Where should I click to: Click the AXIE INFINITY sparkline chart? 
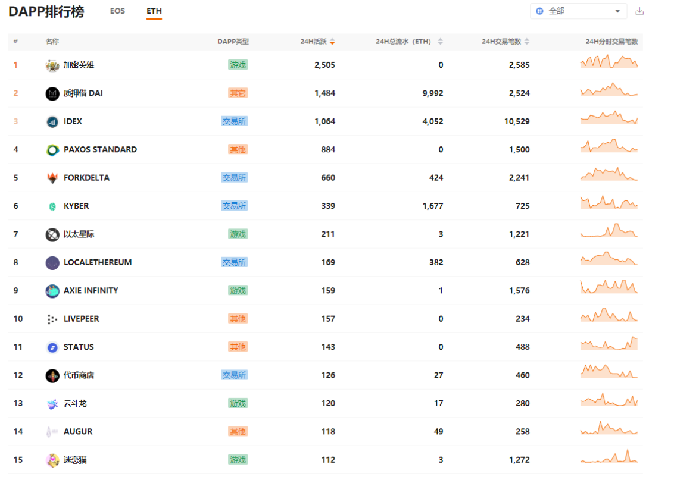tap(609, 287)
